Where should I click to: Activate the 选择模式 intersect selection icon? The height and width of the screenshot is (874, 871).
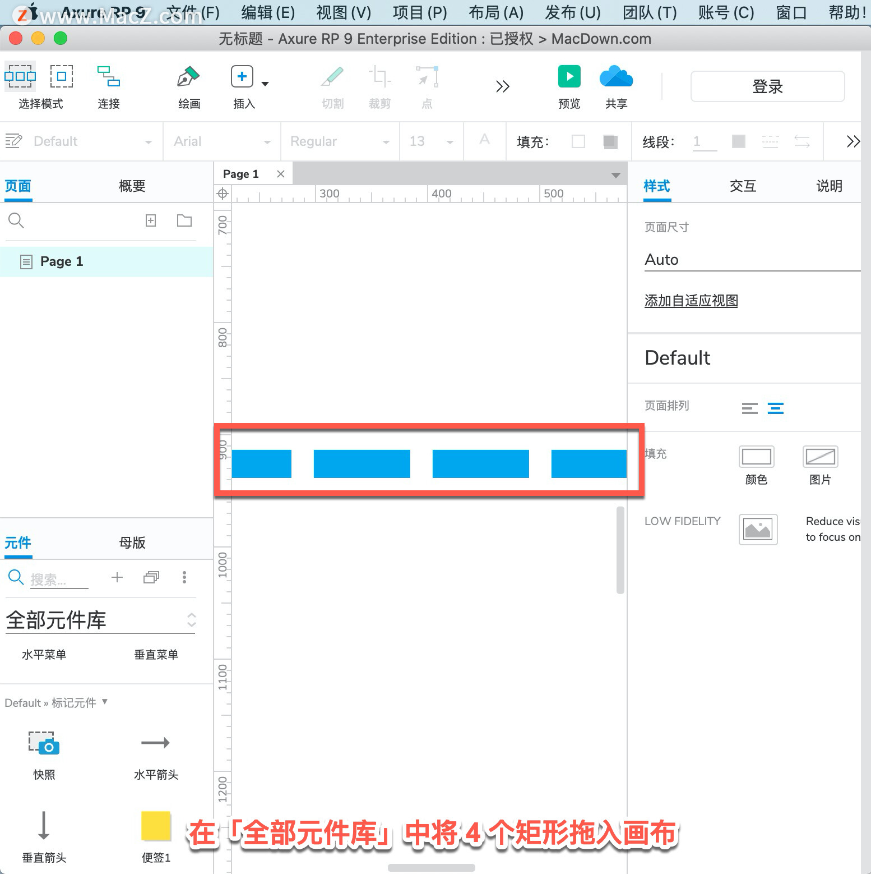(20, 76)
